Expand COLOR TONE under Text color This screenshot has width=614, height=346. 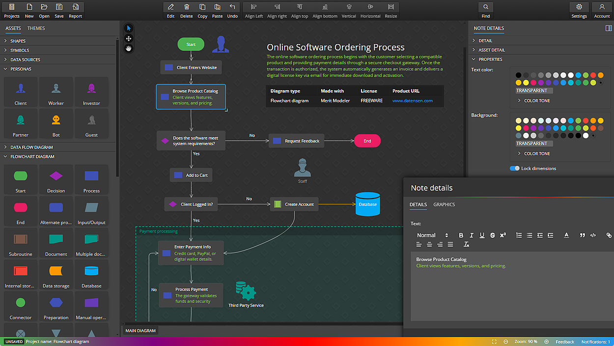point(534,99)
